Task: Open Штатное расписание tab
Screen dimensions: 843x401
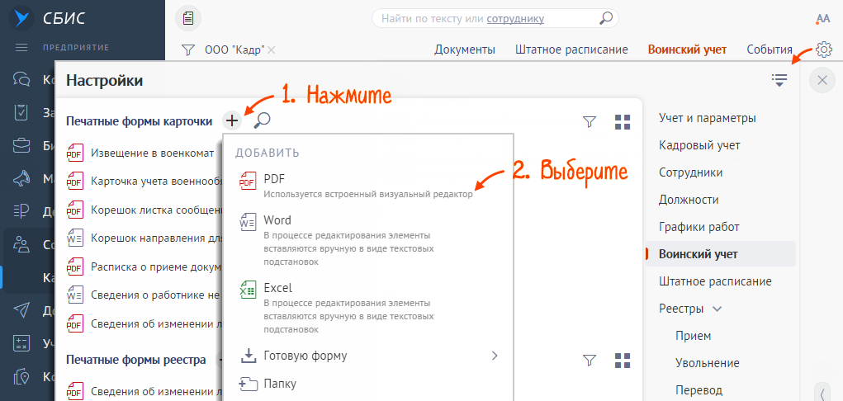Action: tap(571, 50)
